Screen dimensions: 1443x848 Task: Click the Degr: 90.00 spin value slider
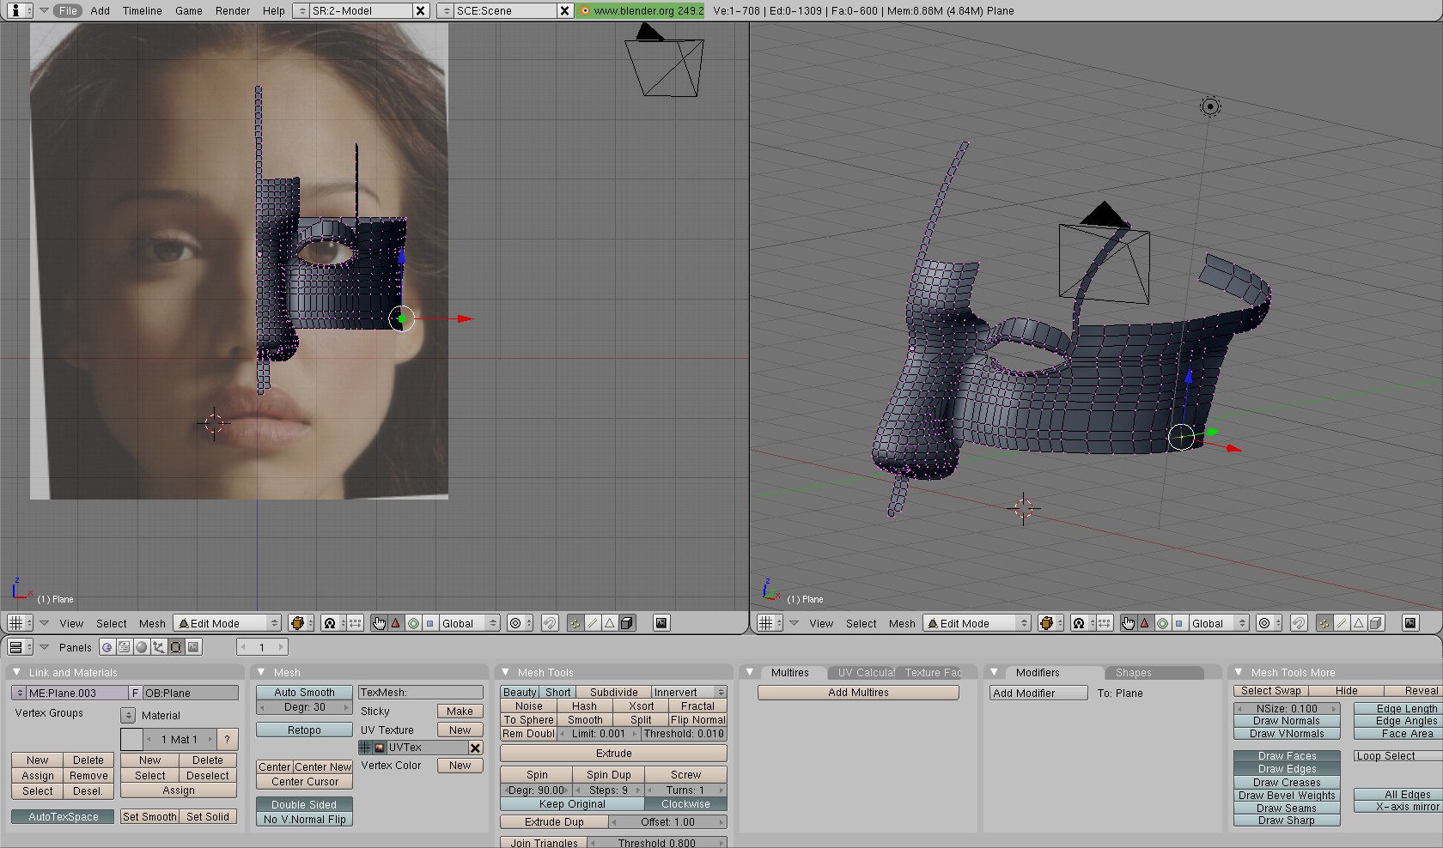[x=537, y=790]
